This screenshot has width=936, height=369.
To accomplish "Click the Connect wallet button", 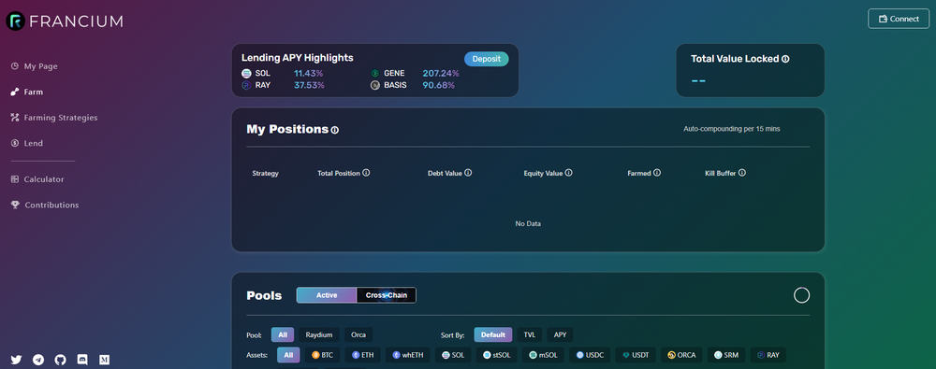I will 899,19.
